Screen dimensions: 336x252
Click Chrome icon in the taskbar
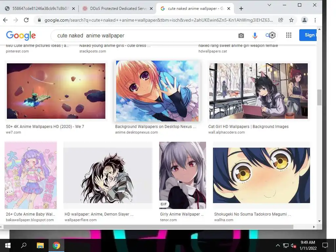[x=56, y=245]
